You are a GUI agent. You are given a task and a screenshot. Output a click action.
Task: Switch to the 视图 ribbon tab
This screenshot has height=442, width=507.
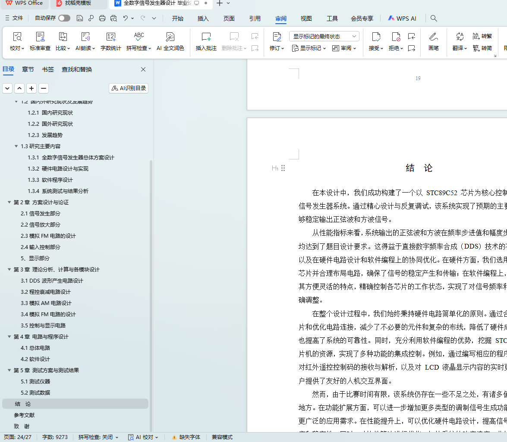click(306, 19)
